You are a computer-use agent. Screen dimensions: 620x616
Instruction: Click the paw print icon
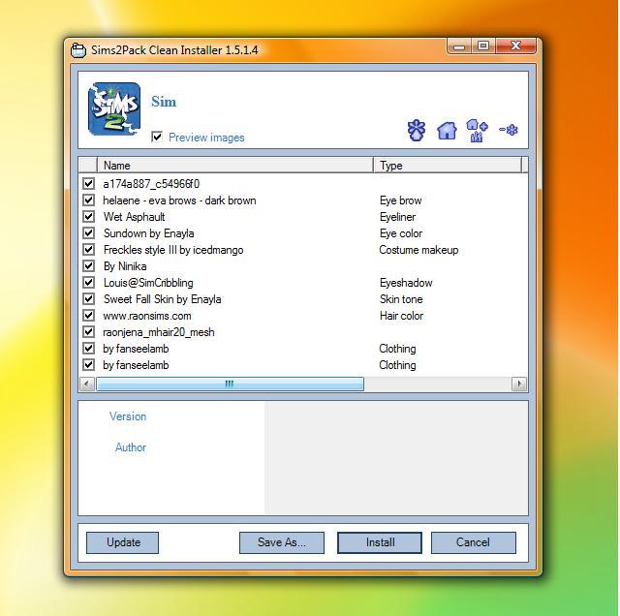coord(417,131)
